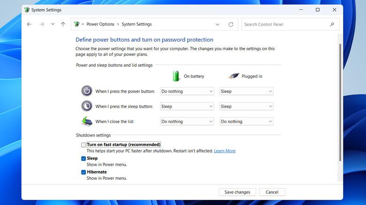Image resolution: width=366 pixels, height=205 pixels.
Task: Click the sleep button moon icon
Action: pos(87,106)
